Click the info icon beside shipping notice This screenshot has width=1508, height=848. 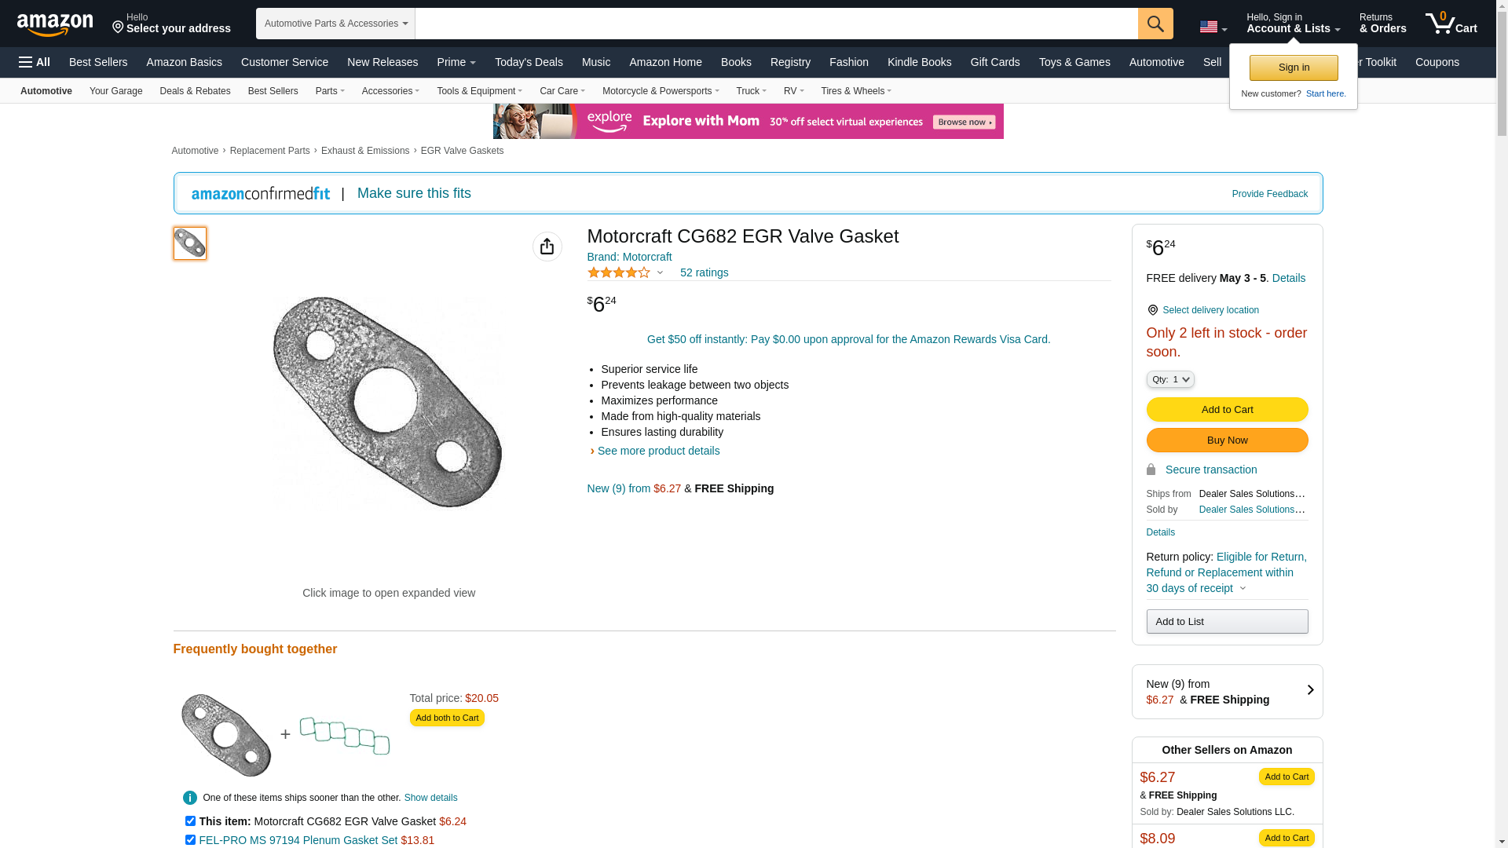pos(190,798)
